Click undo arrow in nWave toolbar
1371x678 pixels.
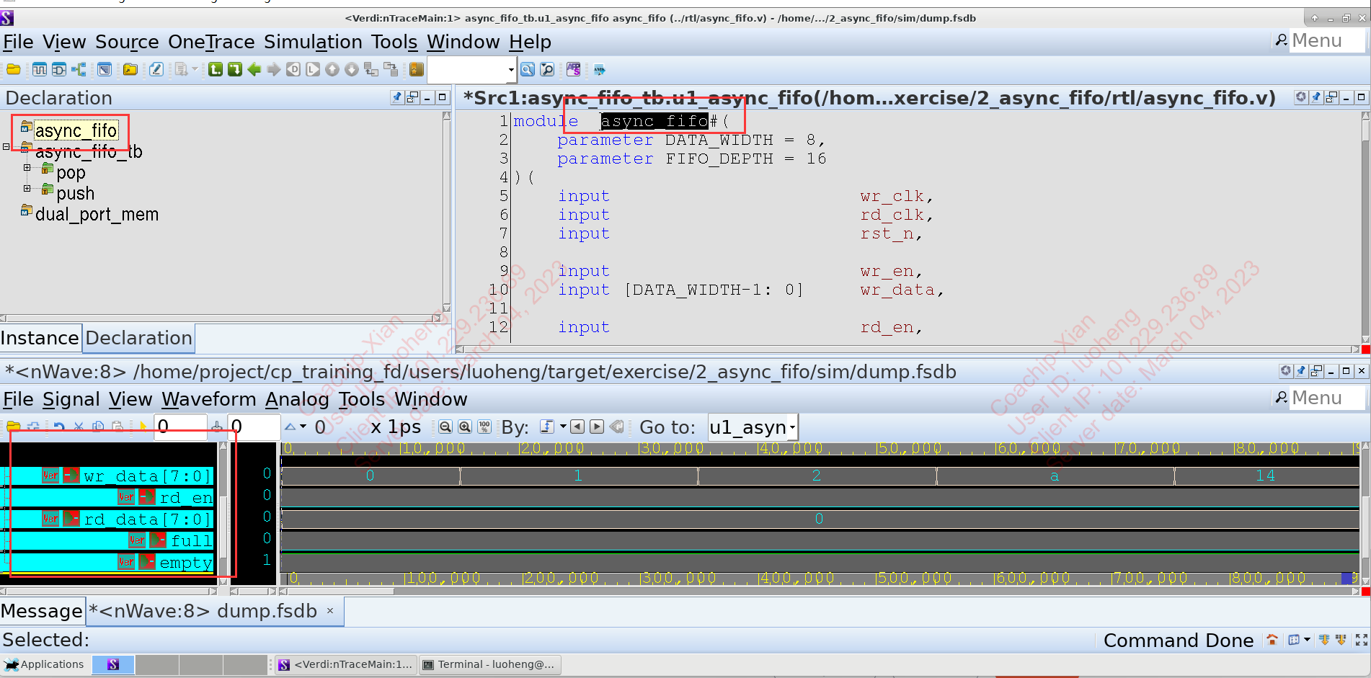tap(59, 427)
